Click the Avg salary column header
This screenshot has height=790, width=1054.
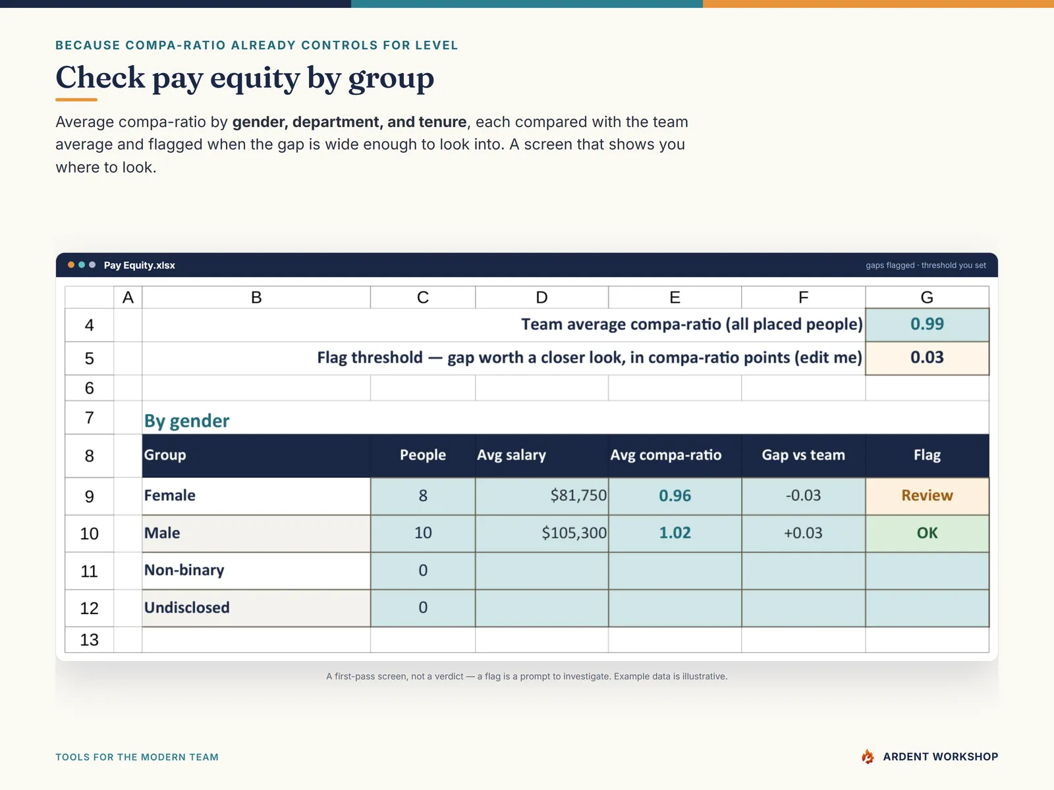[x=541, y=456]
